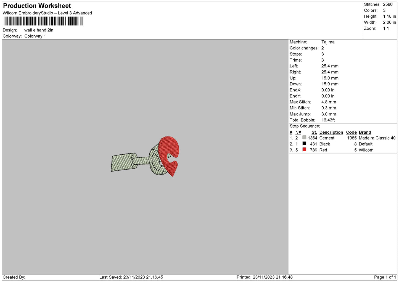Click the 'Last Saved: 23/11/2023 21.16.45' text
Screen dimensions: 399x282
(131, 277)
